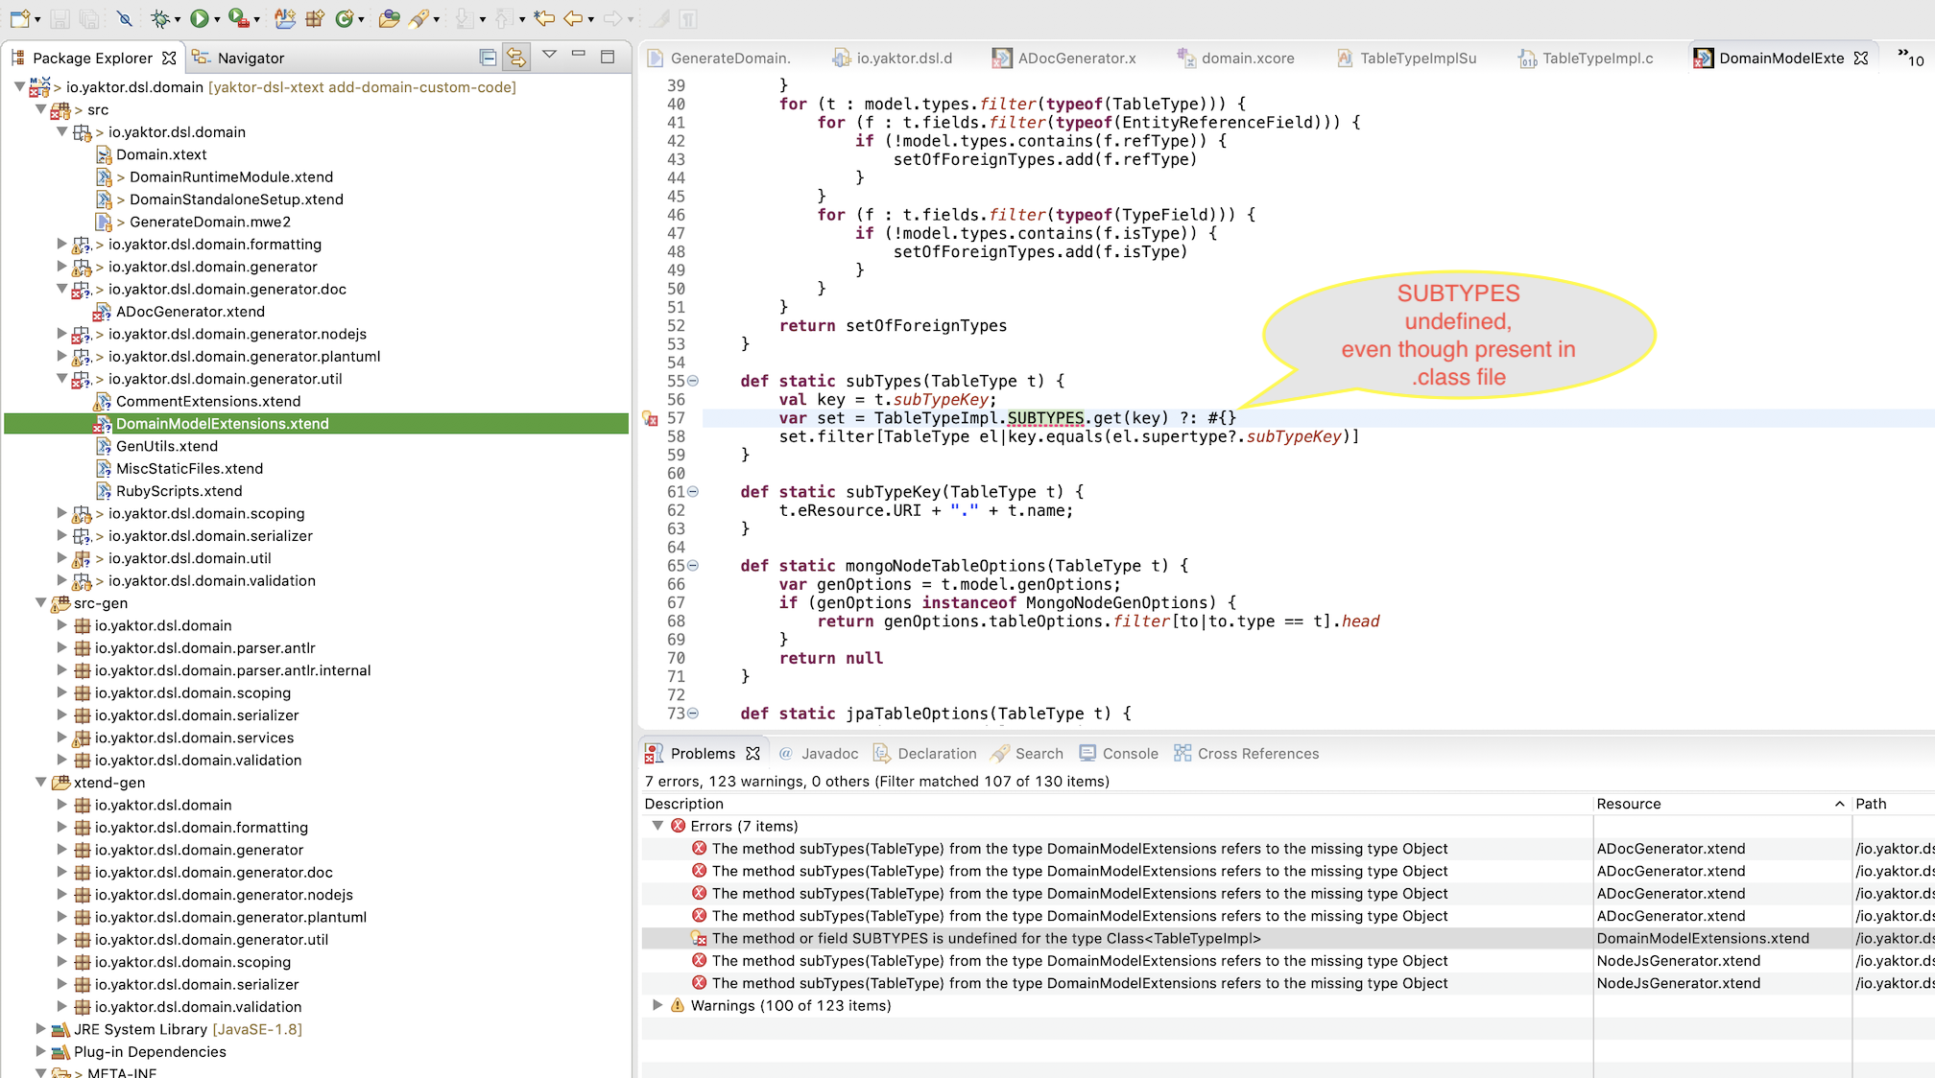Select RubyScripts.xtend file
The height and width of the screenshot is (1078, 1935).
tap(179, 491)
